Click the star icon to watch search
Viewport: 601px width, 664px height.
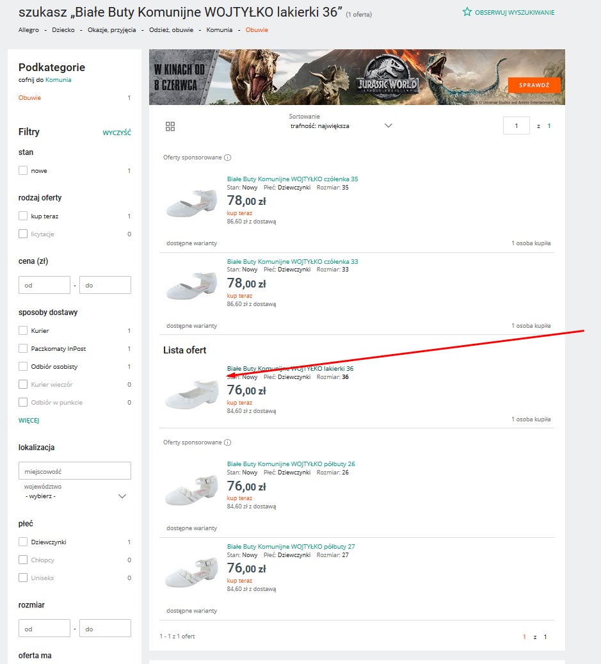pyautogui.click(x=467, y=12)
